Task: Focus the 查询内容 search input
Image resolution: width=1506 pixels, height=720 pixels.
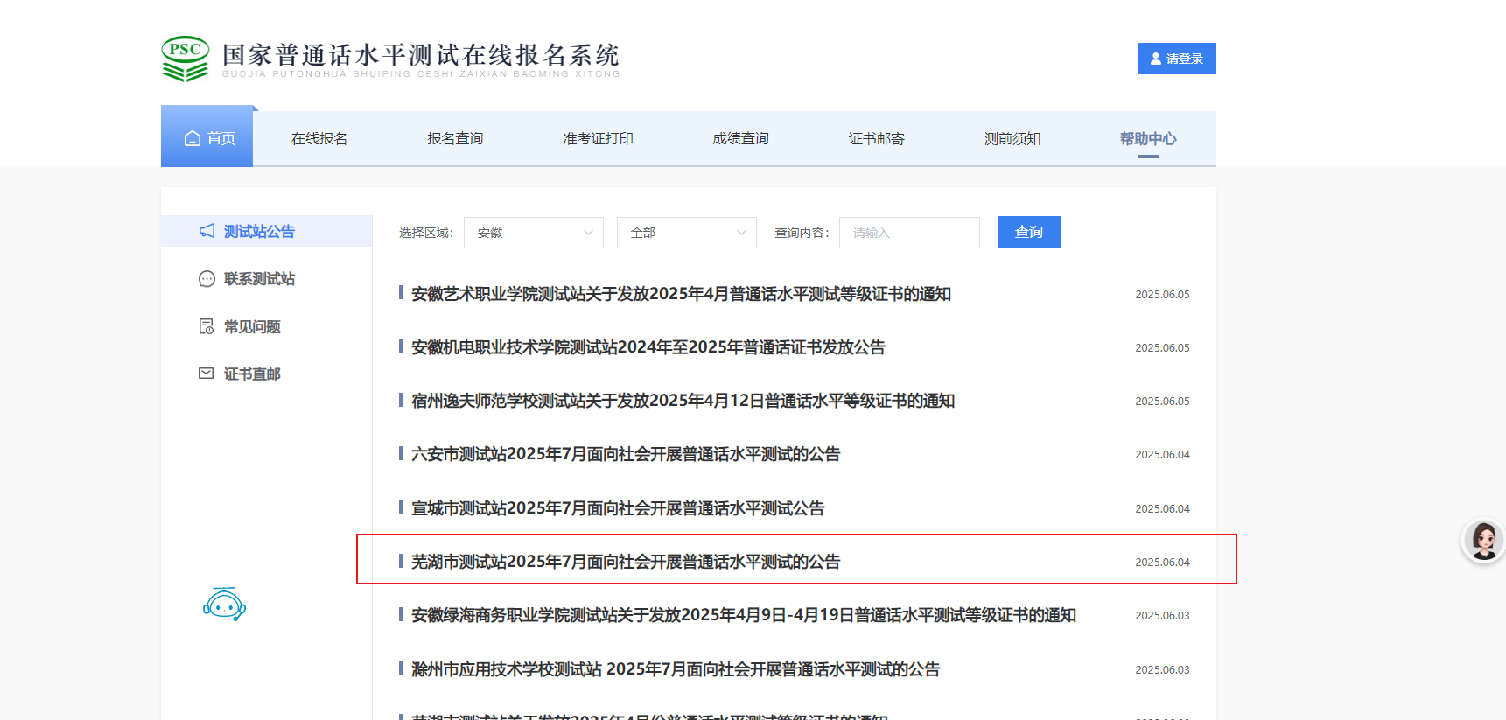Action: click(909, 233)
